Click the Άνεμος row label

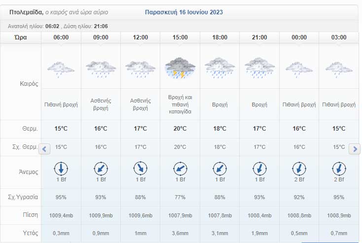pos(29,172)
